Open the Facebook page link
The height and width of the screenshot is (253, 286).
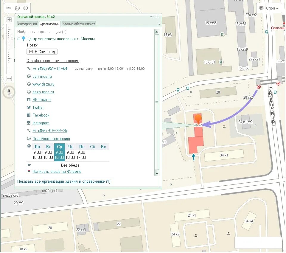click(41, 115)
